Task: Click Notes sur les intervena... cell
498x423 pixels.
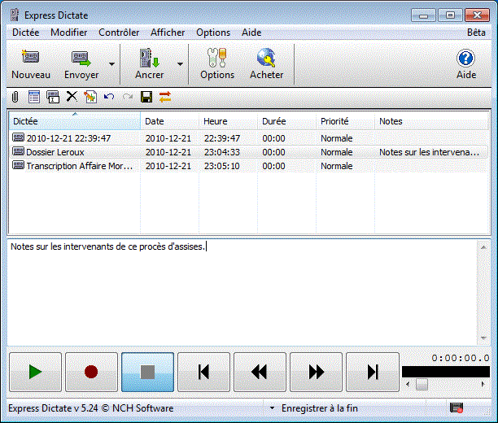Action: [429, 152]
